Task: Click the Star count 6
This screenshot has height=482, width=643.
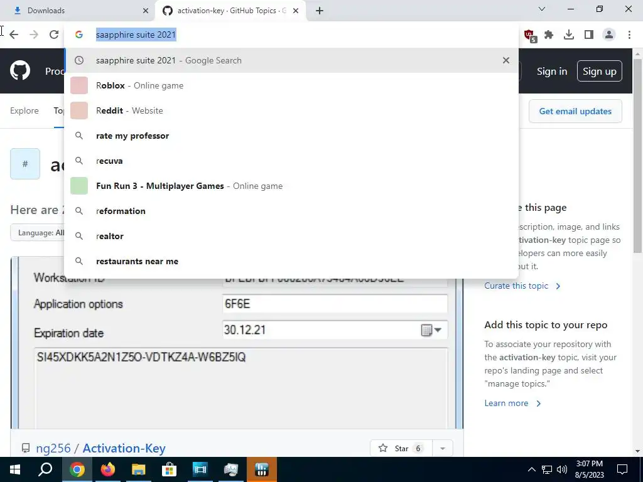Action: point(418,448)
